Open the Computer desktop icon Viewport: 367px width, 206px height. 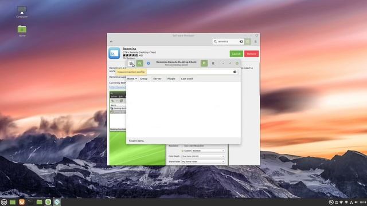(22, 12)
